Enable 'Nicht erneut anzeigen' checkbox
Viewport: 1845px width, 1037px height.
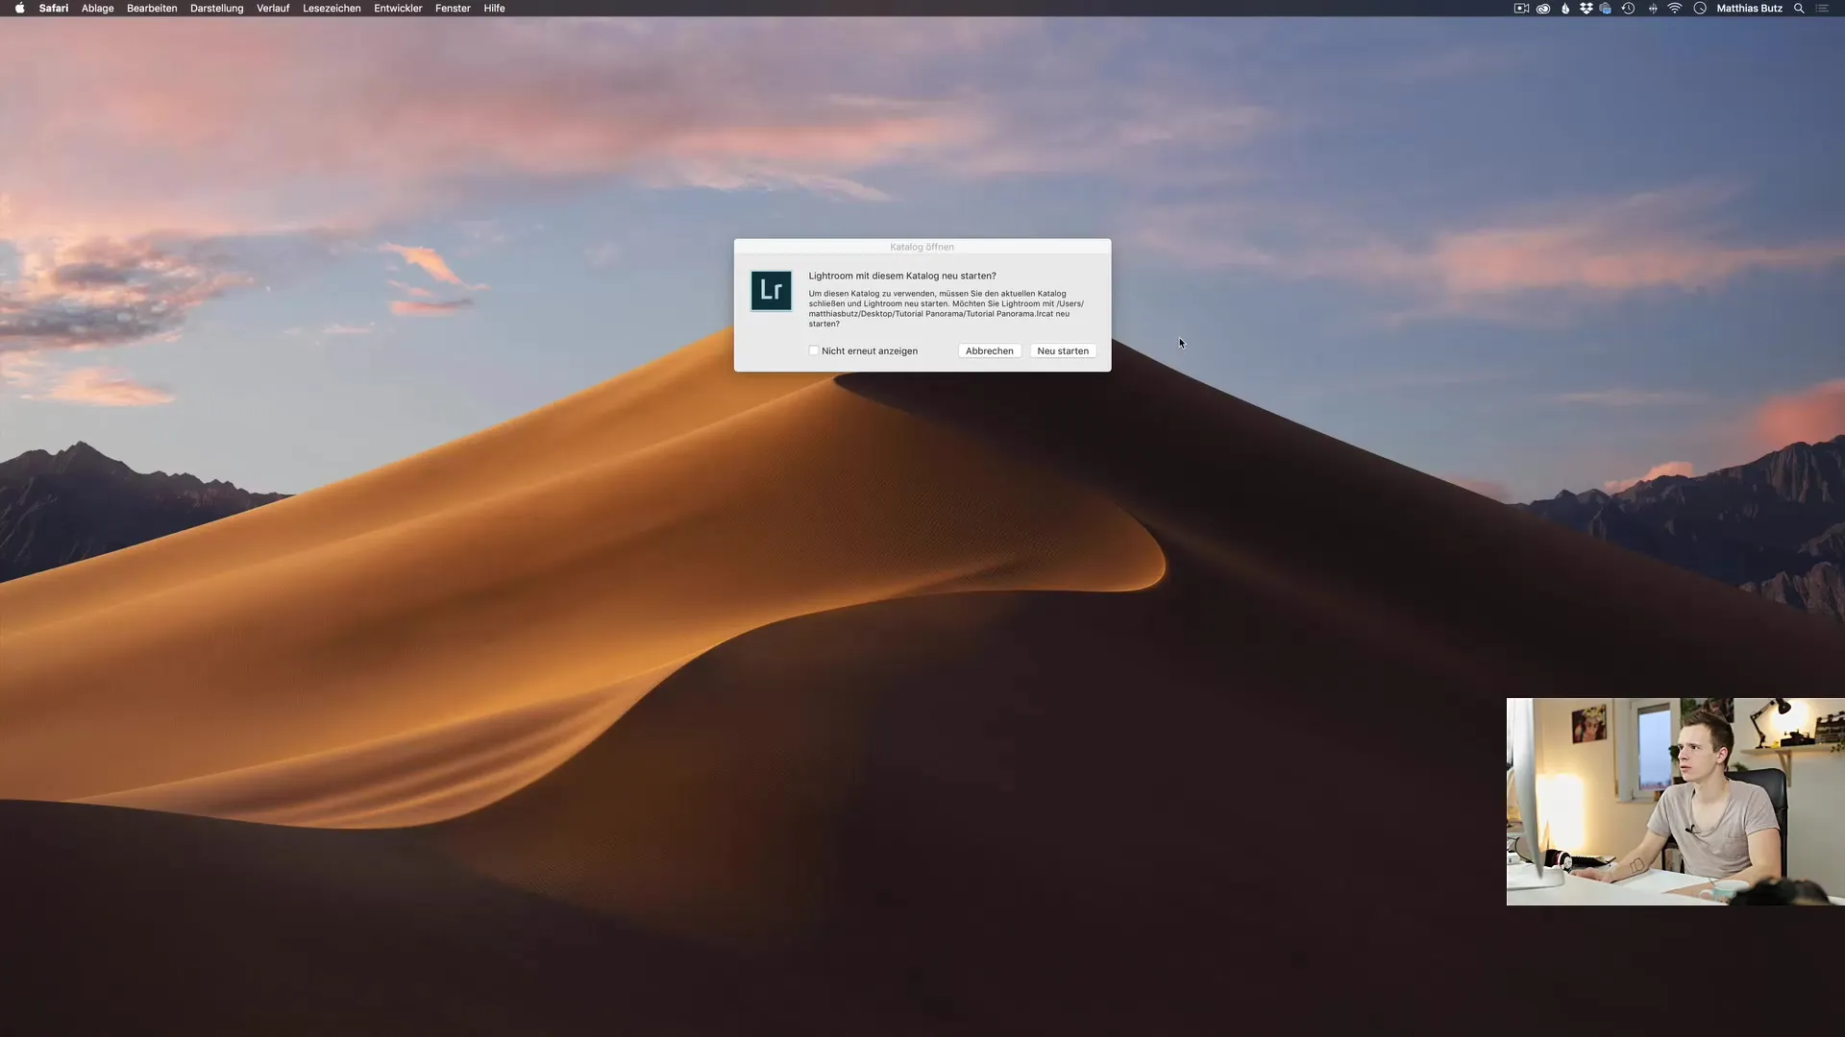pyautogui.click(x=814, y=350)
